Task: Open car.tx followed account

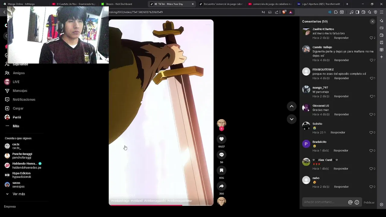Action: 16,146
